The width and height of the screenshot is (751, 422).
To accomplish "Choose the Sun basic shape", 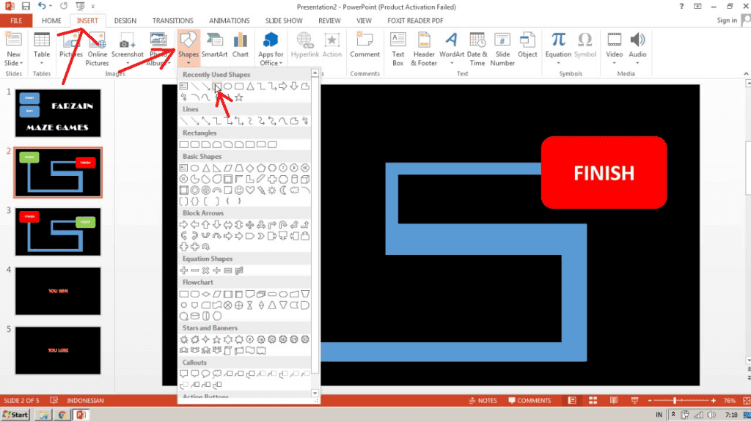I will [x=272, y=190].
